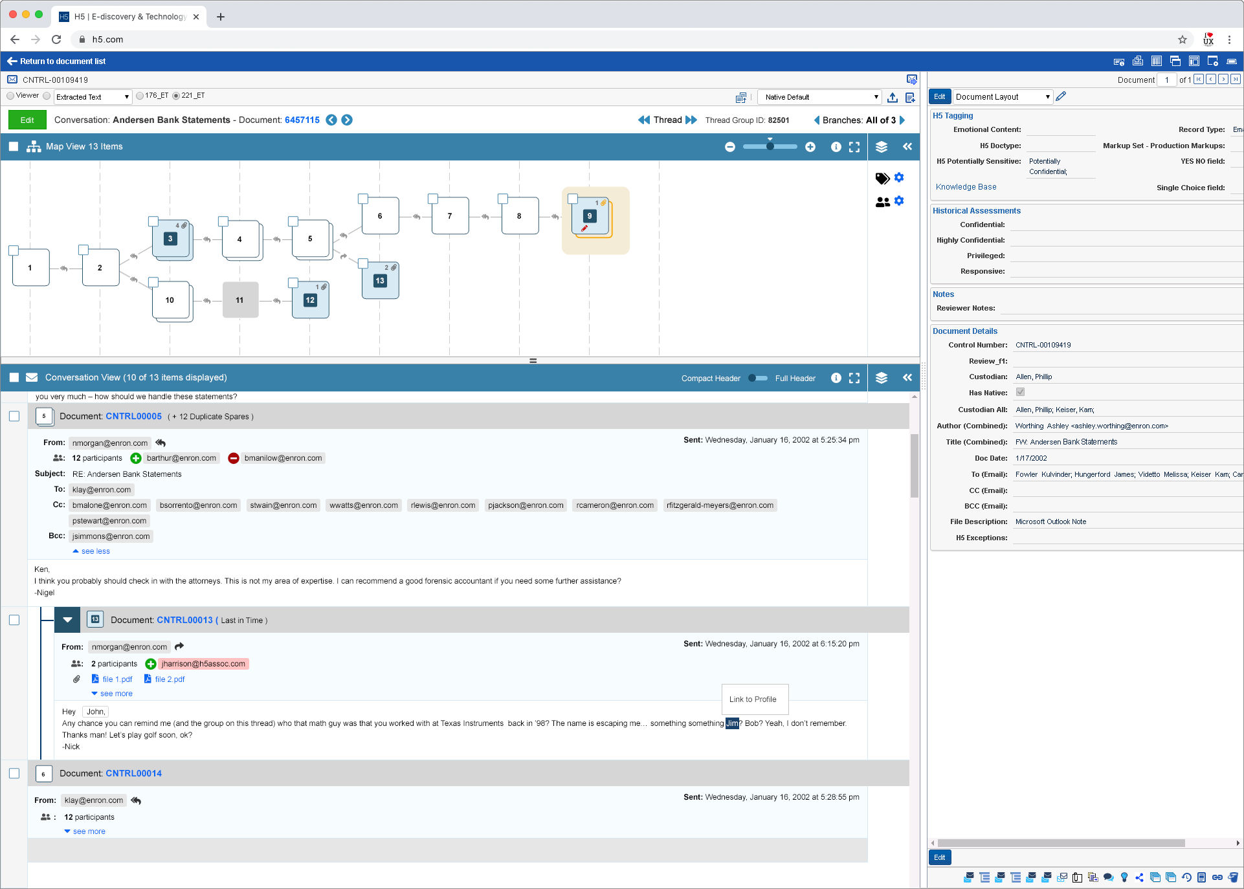This screenshot has width=1244, height=889.
Task: Go to previous branch arrow
Action: pyautogui.click(x=817, y=120)
